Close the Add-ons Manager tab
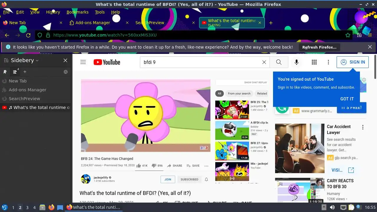Viewport: 377px width, 212px height. click(x=127, y=23)
